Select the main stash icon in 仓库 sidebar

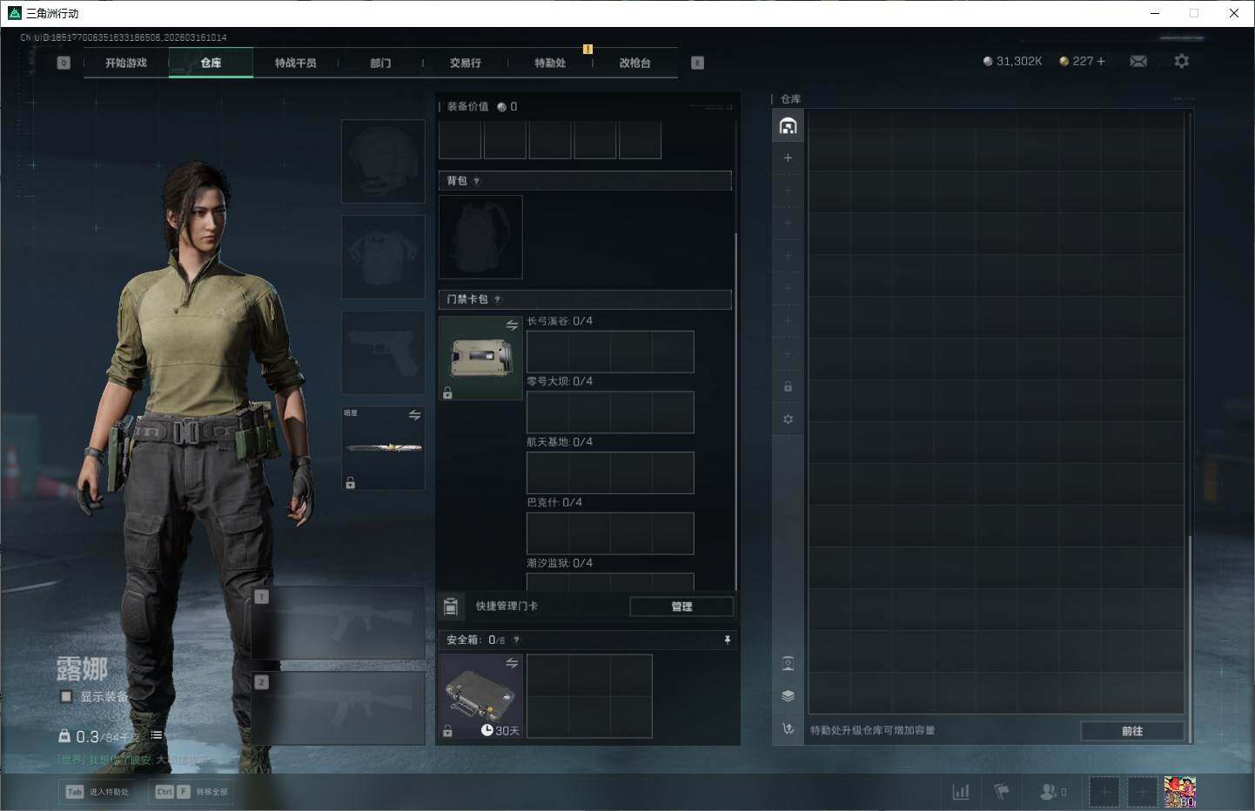click(788, 126)
